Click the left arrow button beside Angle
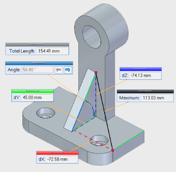Viewport: 176px width, 172px height. pyautogui.click(x=59, y=70)
